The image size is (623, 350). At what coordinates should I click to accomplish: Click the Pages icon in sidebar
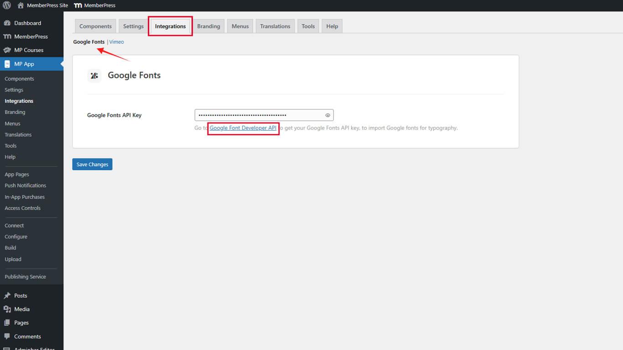pyautogui.click(x=7, y=323)
